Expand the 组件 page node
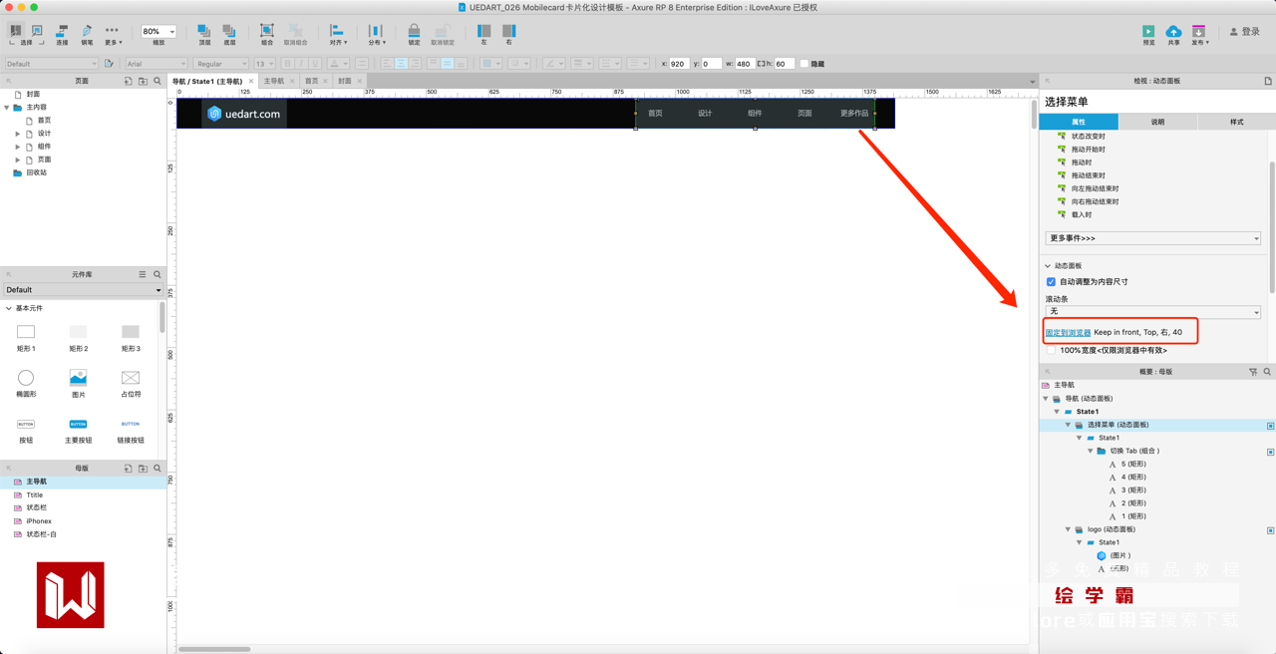Screen dimensions: 1276x654 (18, 147)
